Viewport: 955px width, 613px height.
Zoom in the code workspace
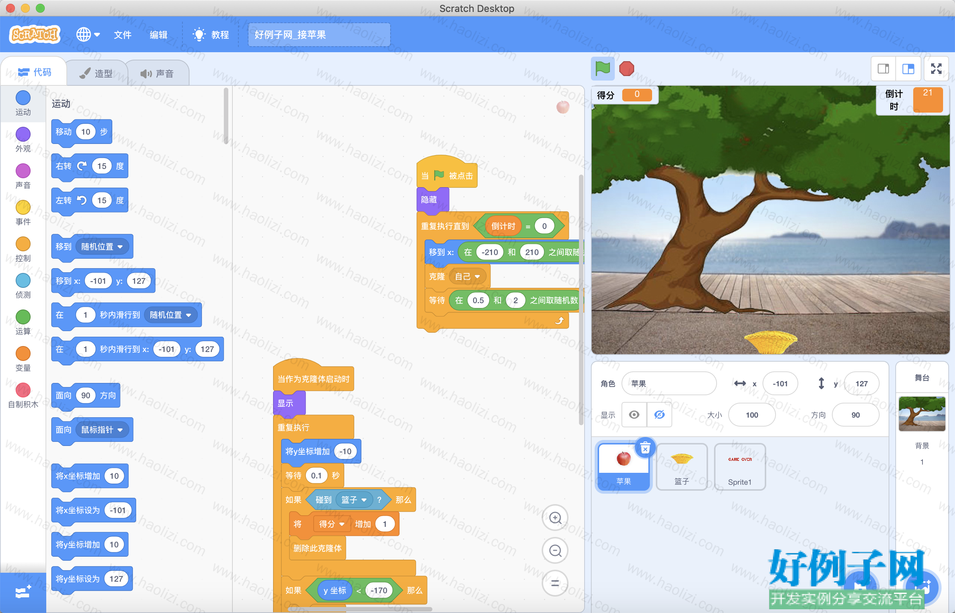[x=555, y=518]
